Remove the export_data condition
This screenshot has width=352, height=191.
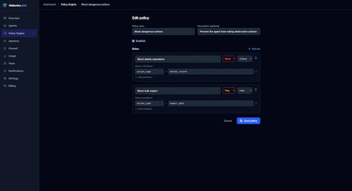256,103
